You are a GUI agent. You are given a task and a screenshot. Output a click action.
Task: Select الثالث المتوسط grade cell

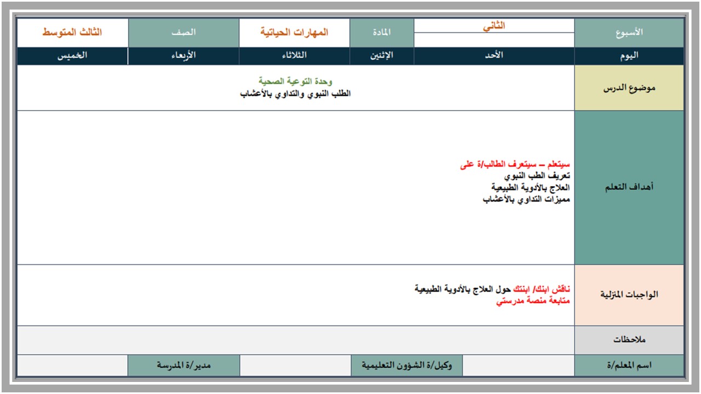point(73,33)
